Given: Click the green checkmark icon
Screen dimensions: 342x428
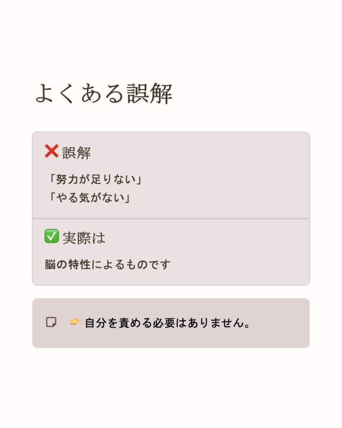Looking at the screenshot, I should point(51,237).
